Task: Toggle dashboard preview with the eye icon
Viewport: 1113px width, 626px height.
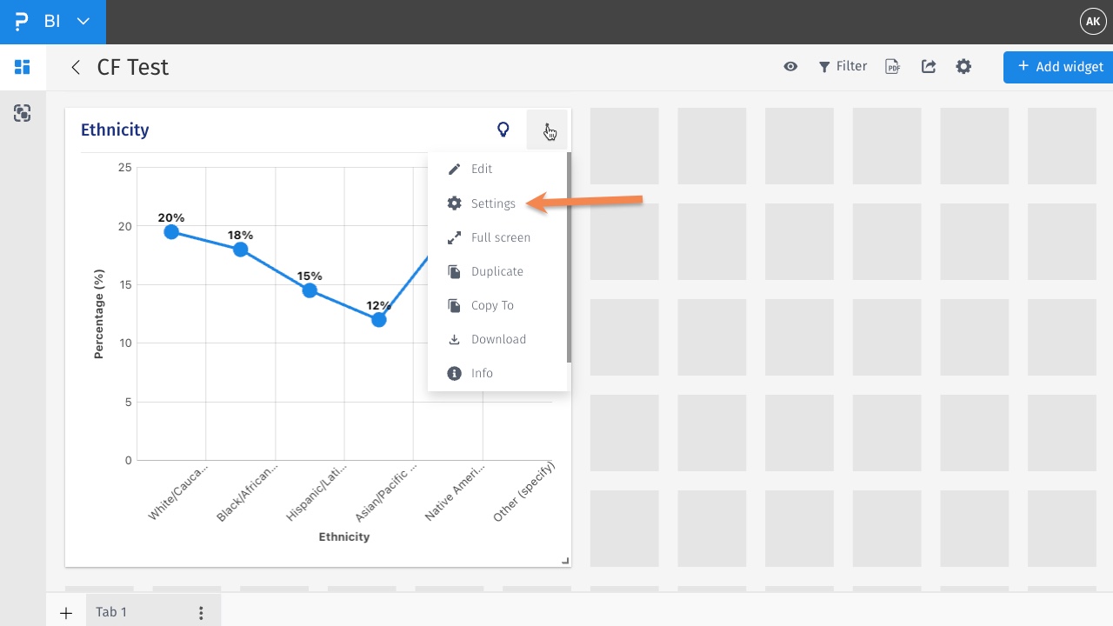Action: (x=790, y=67)
